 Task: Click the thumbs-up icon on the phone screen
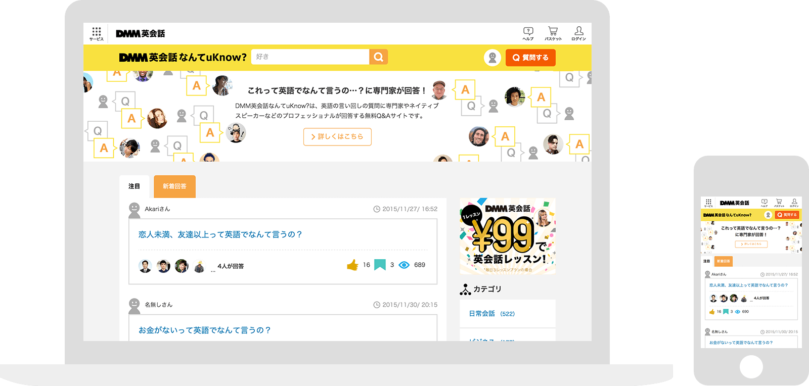coord(712,312)
